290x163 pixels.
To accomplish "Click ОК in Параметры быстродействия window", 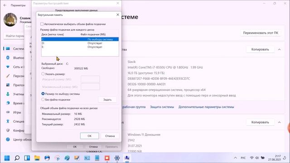I will click(75, 147).
